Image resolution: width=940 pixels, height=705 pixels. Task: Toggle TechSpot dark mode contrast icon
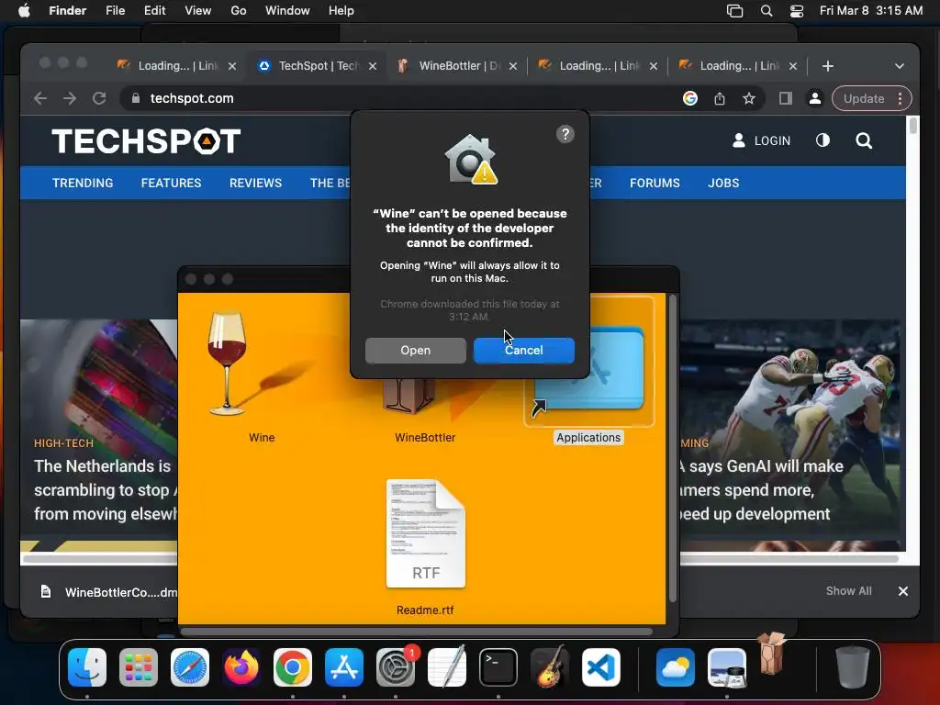tap(823, 140)
